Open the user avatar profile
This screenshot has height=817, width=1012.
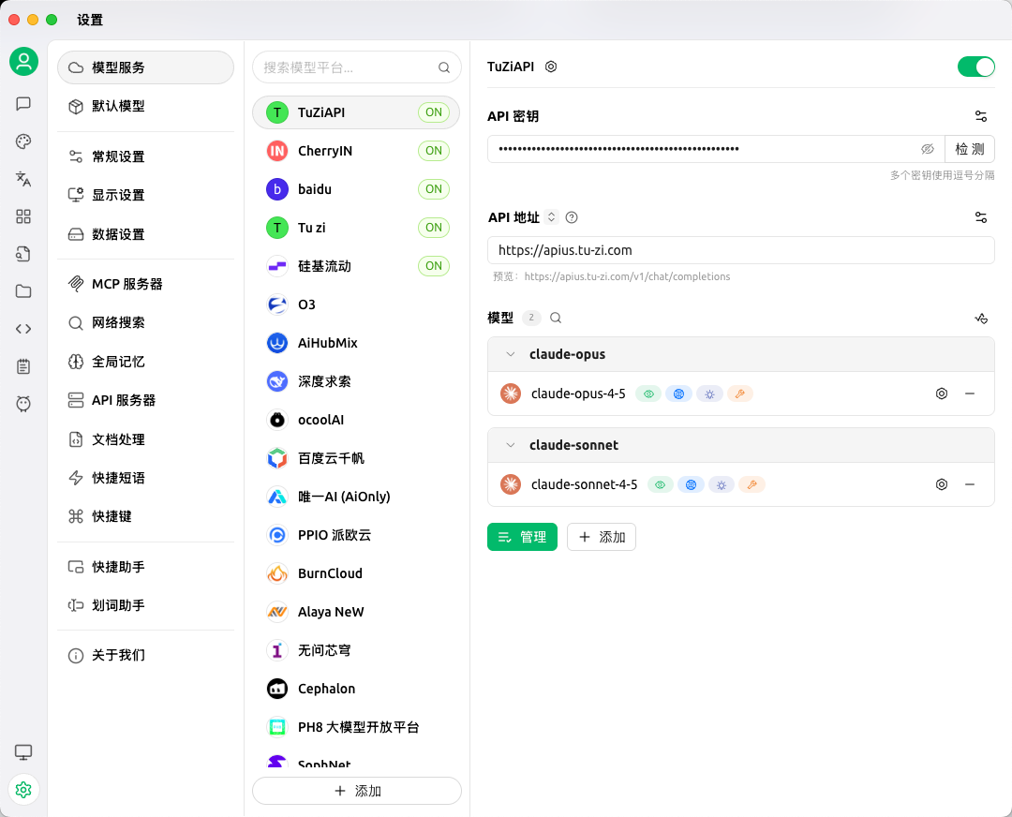click(x=23, y=61)
